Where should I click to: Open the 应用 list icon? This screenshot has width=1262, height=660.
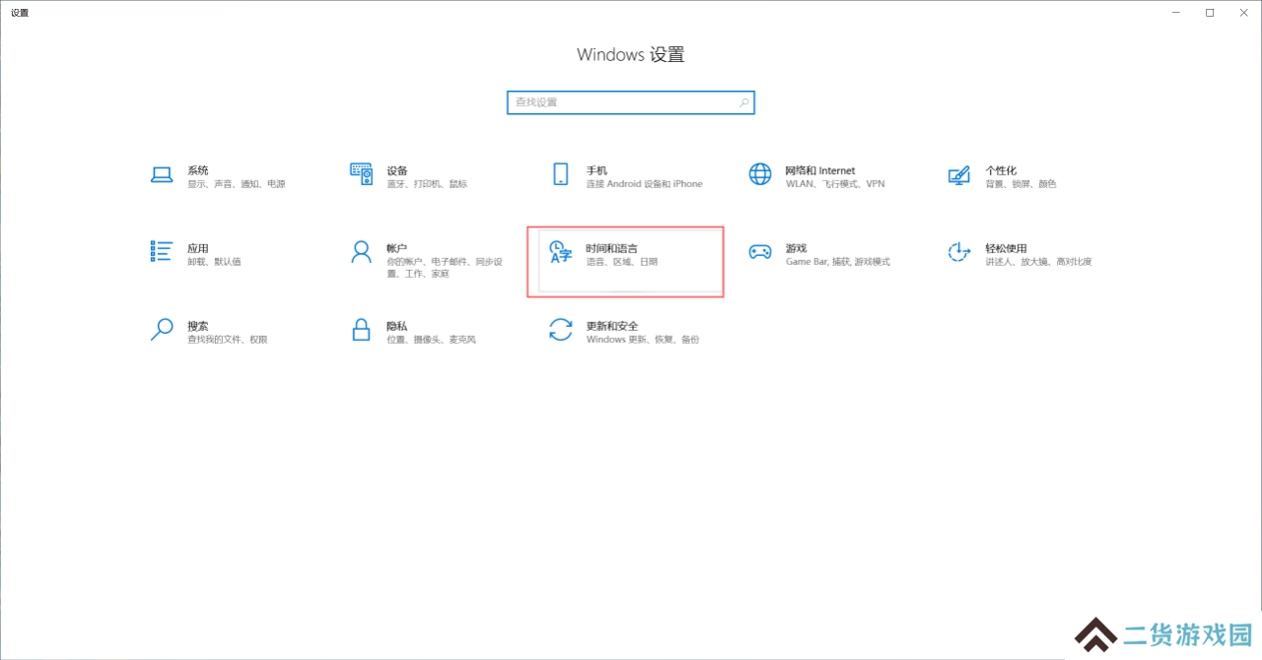[x=162, y=251]
